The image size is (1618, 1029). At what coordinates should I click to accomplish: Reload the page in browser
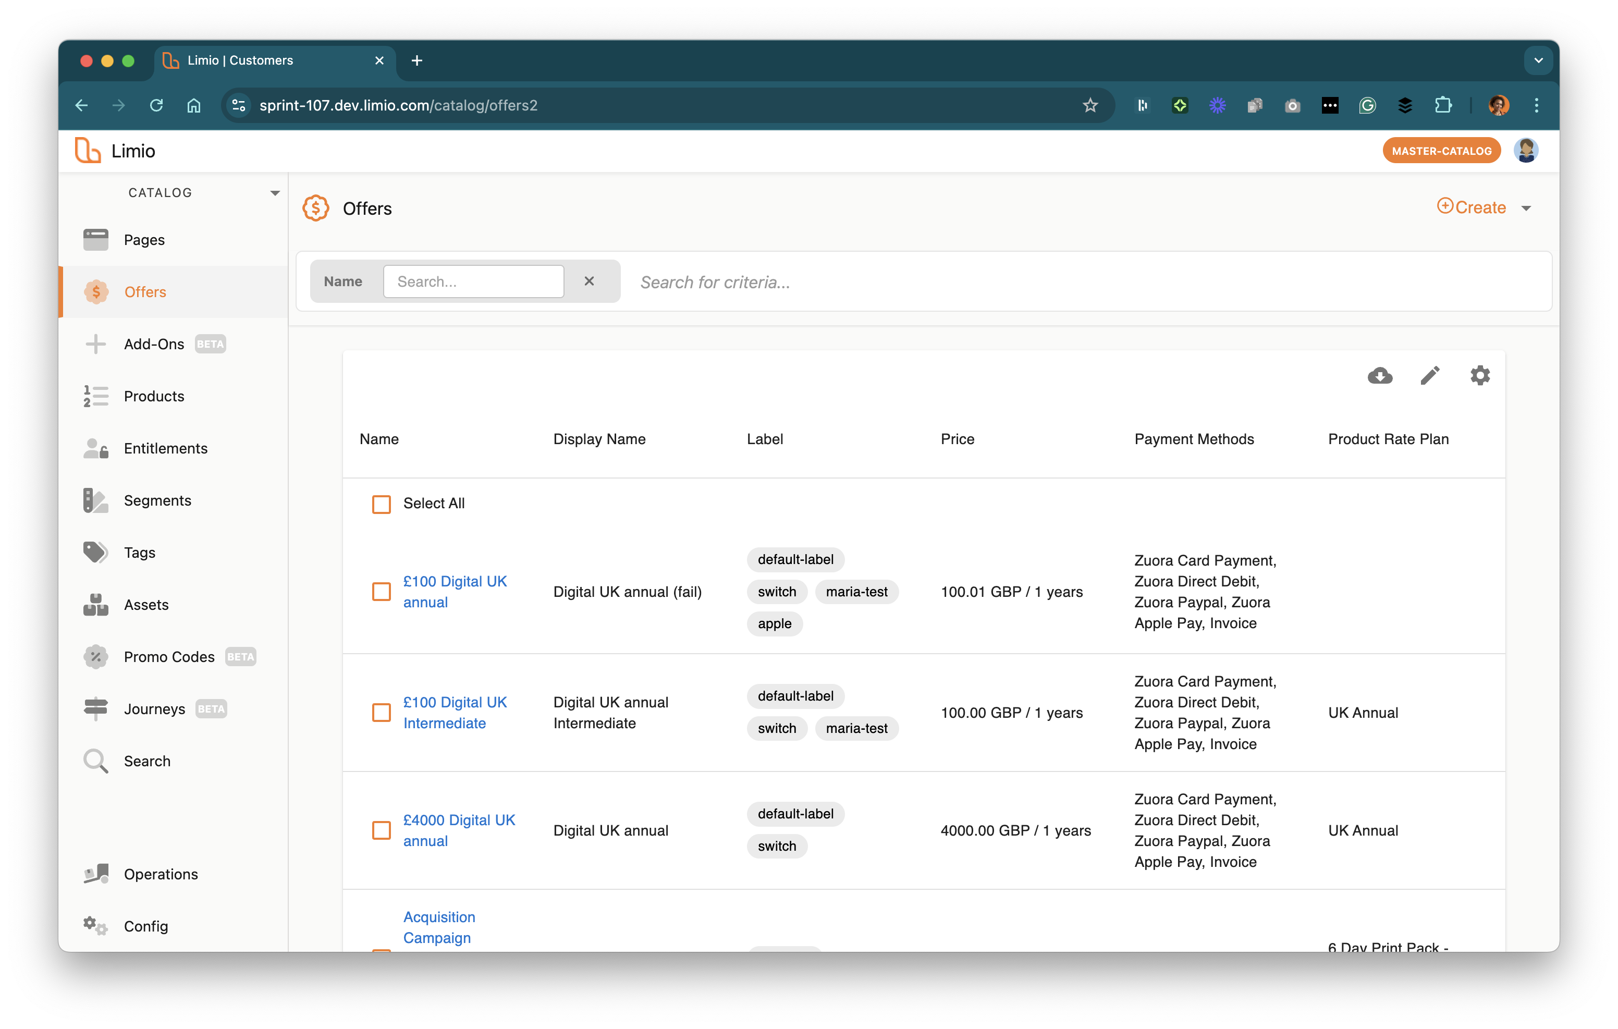pos(156,105)
